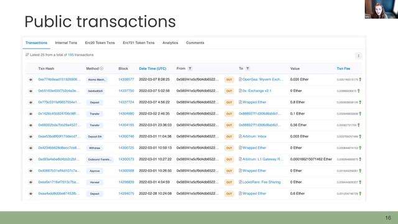The width and height of the screenshot is (398, 224).
Task: Open block 14338577
Action: [x=126, y=80]
